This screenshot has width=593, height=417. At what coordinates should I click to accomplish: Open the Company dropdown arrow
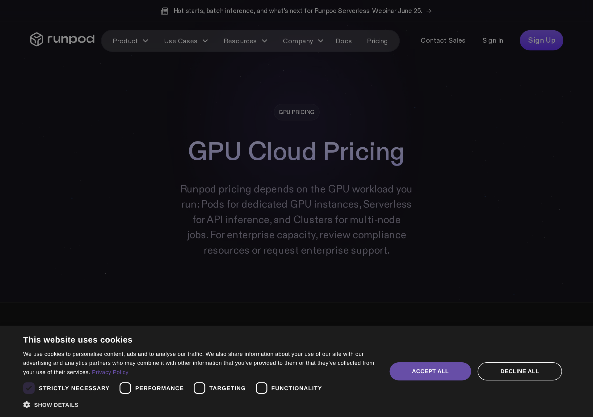321,41
